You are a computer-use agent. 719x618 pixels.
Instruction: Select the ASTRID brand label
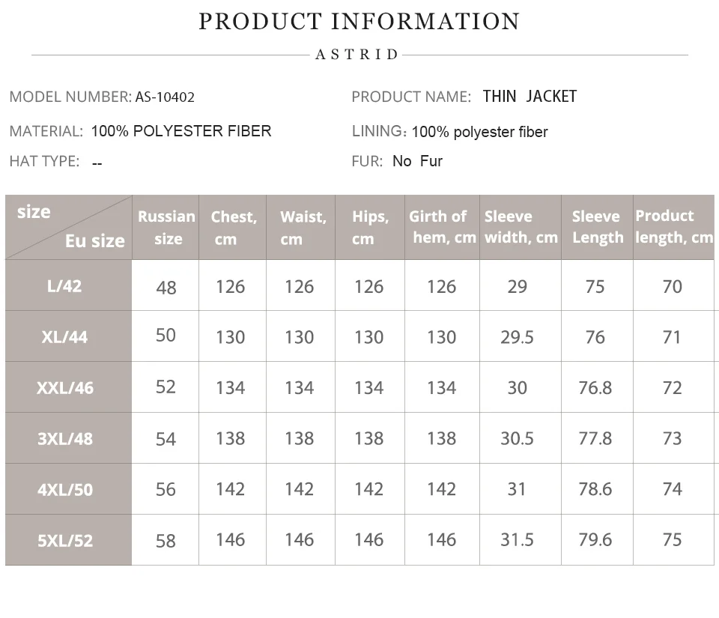point(357,55)
